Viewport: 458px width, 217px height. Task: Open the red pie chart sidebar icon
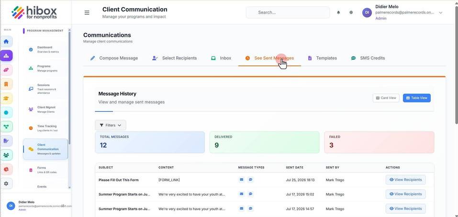click(6, 169)
